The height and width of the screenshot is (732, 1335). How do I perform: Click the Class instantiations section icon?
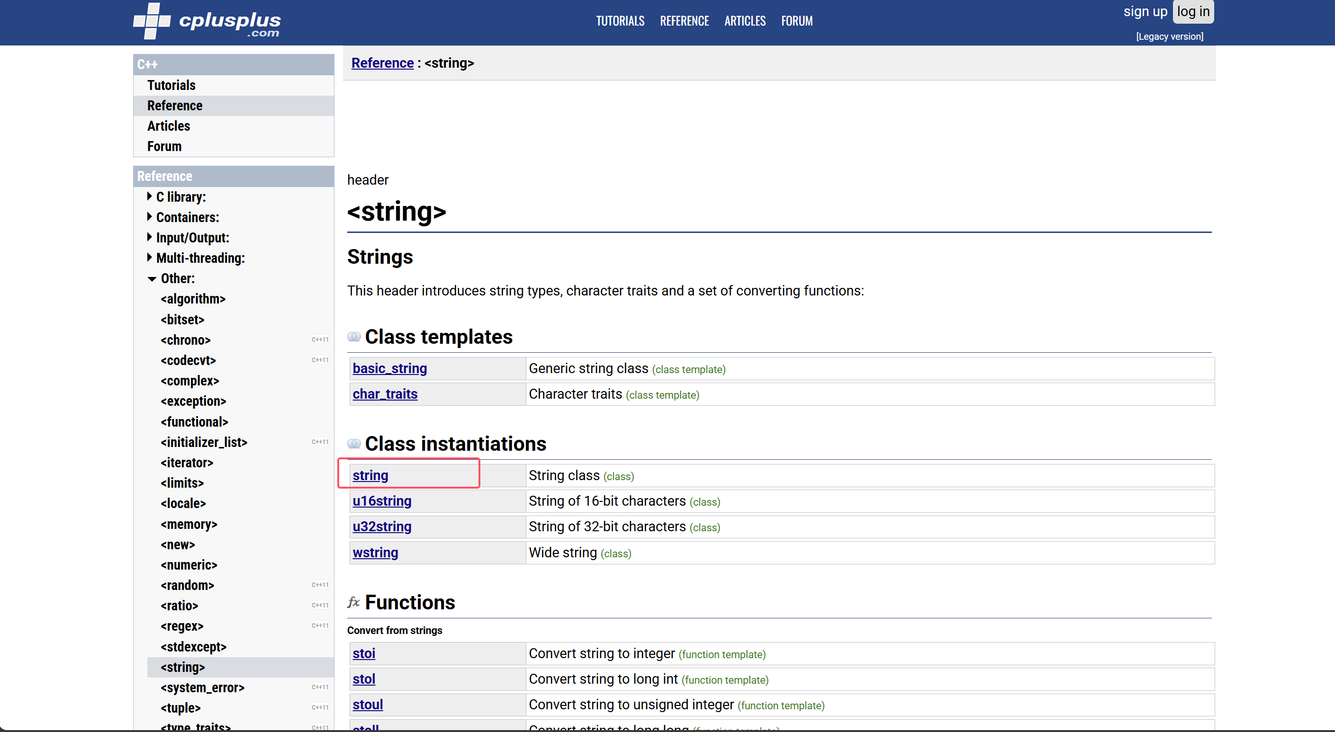(354, 444)
